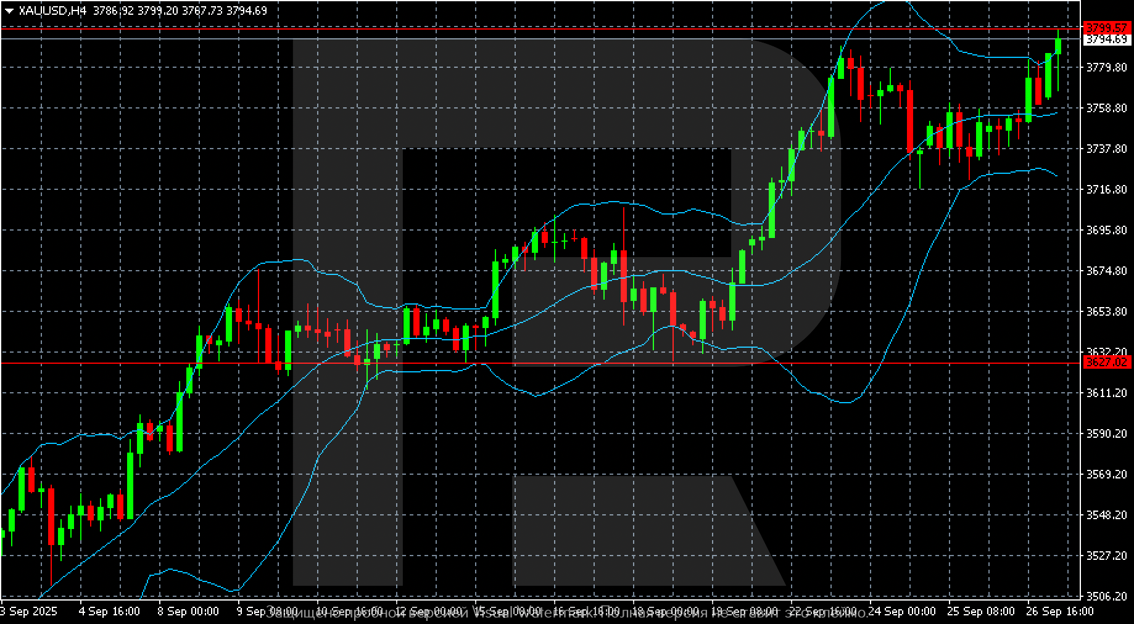
Task: Click the 3779.80 price axis label
Action: pos(1106,67)
